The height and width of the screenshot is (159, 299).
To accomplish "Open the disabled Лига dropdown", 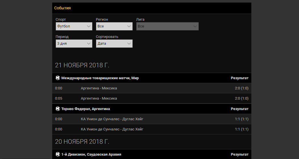I will [x=167, y=26].
